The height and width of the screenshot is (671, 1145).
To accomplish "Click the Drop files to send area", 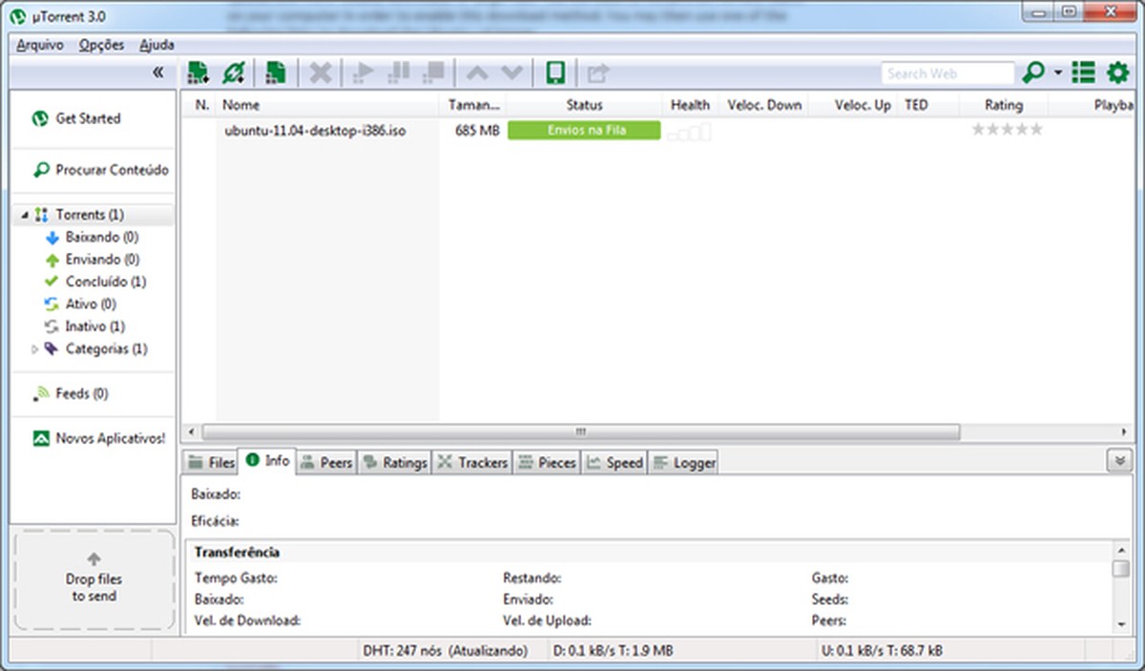I will tap(94, 580).
